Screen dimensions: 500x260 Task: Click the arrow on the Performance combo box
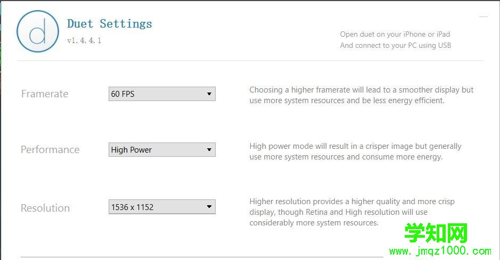coord(209,150)
